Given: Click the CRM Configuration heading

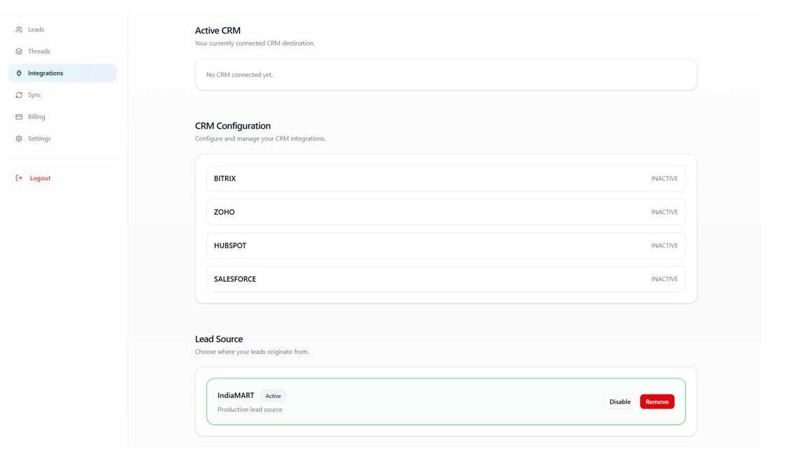Looking at the screenshot, I should [x=232, y=126].
